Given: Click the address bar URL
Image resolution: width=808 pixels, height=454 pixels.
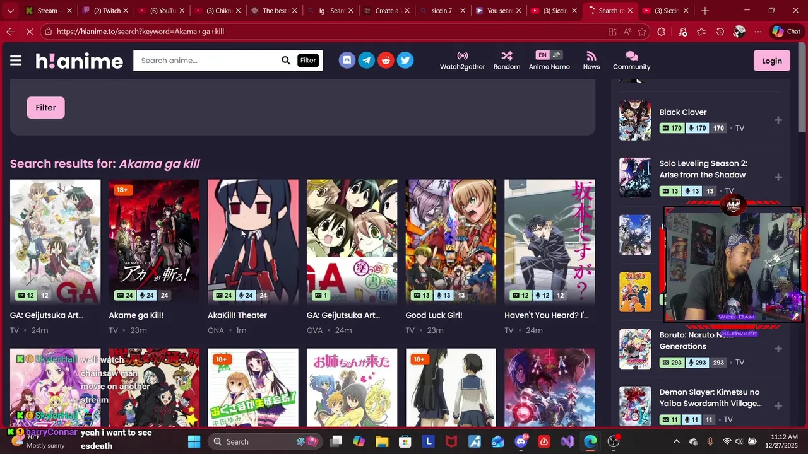Looking at the screenshot, I should click(x=140, y=32).
